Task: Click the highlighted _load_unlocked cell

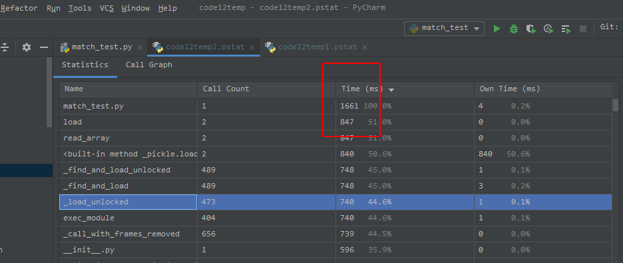Action: [128, 202]
